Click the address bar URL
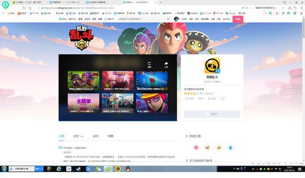The image size is (305, 178). pos(79,8)
